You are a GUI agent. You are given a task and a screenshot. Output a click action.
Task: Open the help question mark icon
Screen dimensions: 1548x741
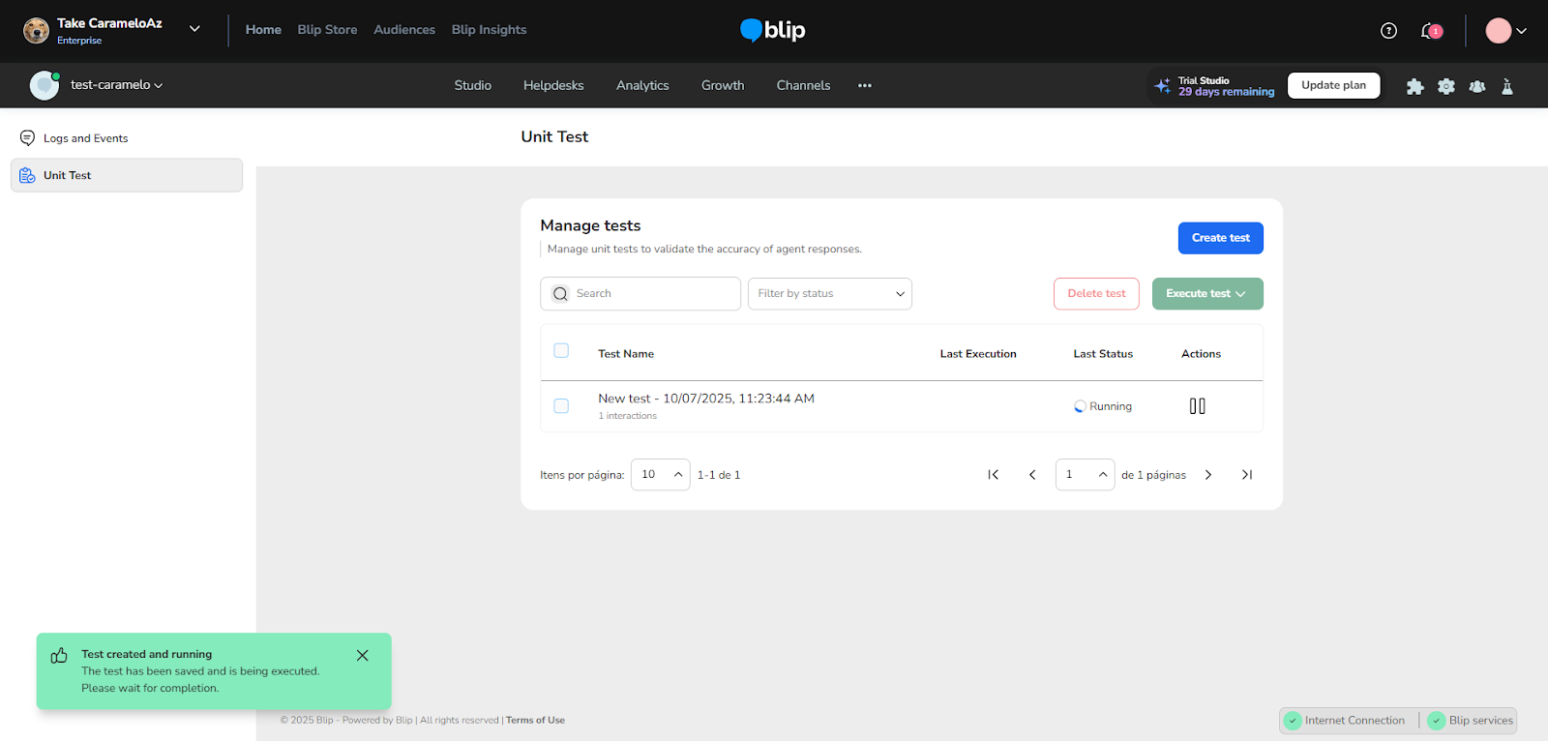point(1388,31)
